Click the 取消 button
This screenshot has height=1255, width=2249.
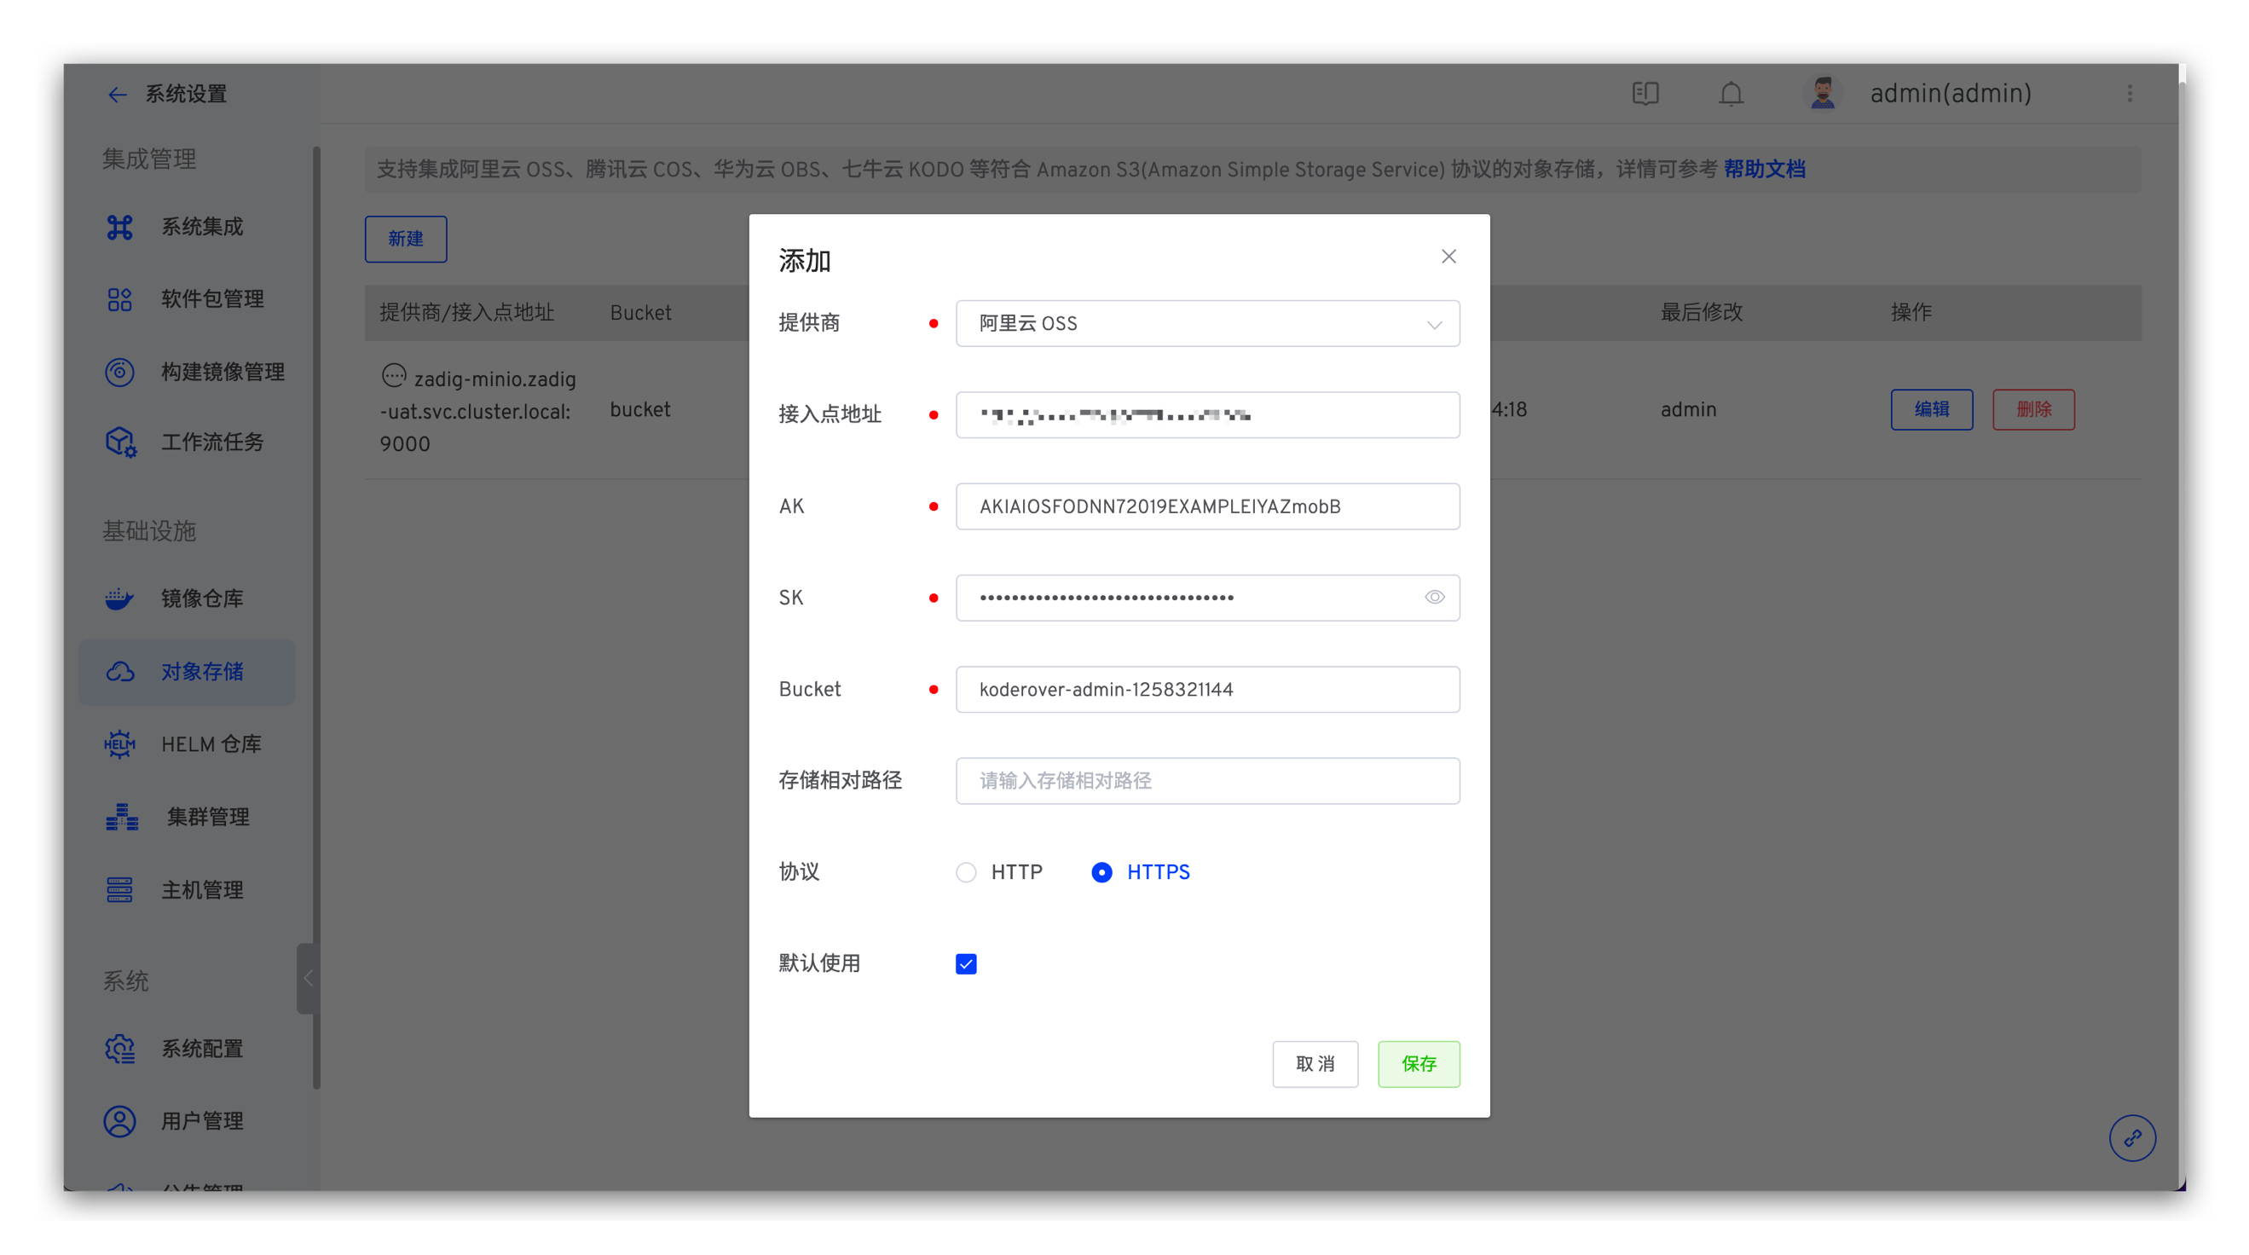click(x=1315, y=1064)
